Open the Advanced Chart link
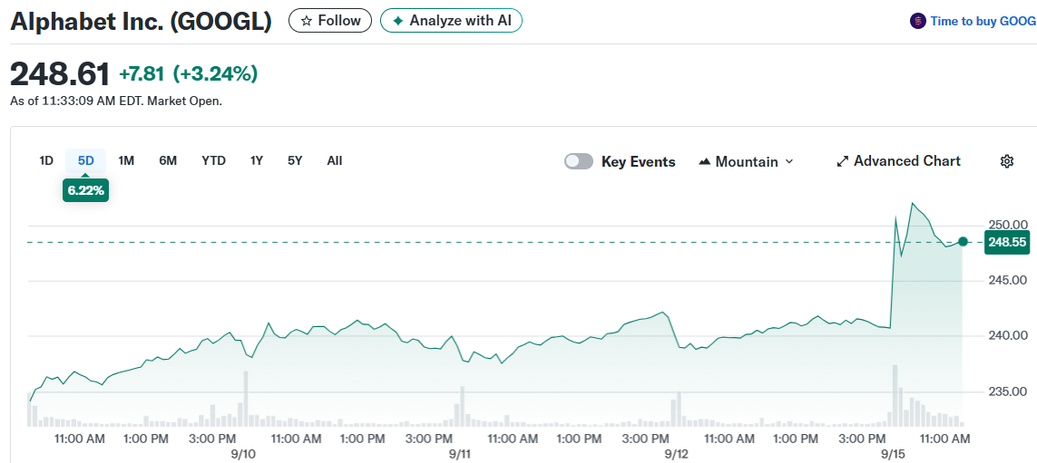The height and width of the screenshot is (463, 1037). (898, 161)
